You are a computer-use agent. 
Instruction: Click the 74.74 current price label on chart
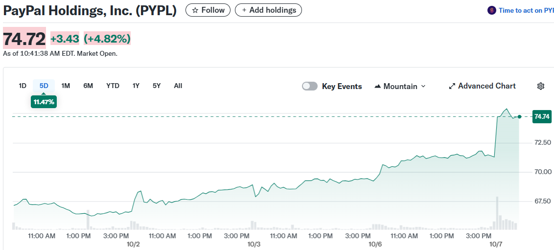pos(542,116)
